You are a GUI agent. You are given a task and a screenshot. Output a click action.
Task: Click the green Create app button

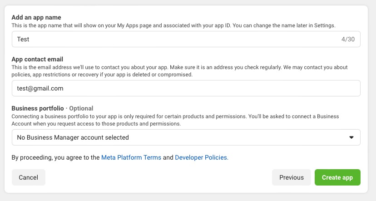pyautogui.click(x=337, y=177)
